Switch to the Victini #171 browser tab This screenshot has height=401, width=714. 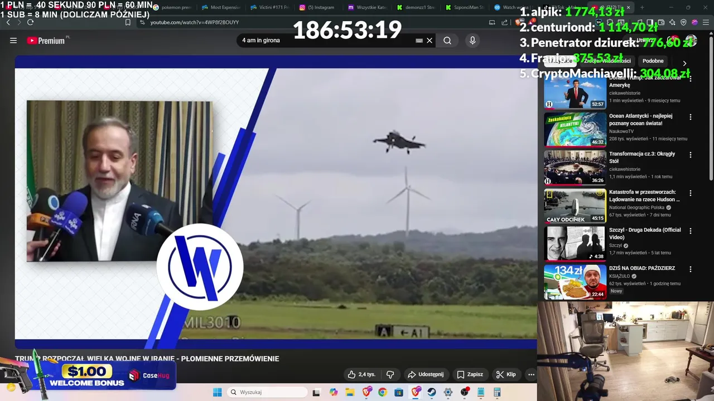[270, 7]
